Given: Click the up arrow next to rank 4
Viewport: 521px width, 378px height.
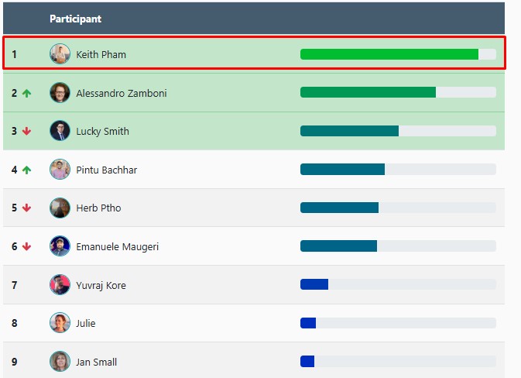Looking at the screenshot, I should 27,170.
